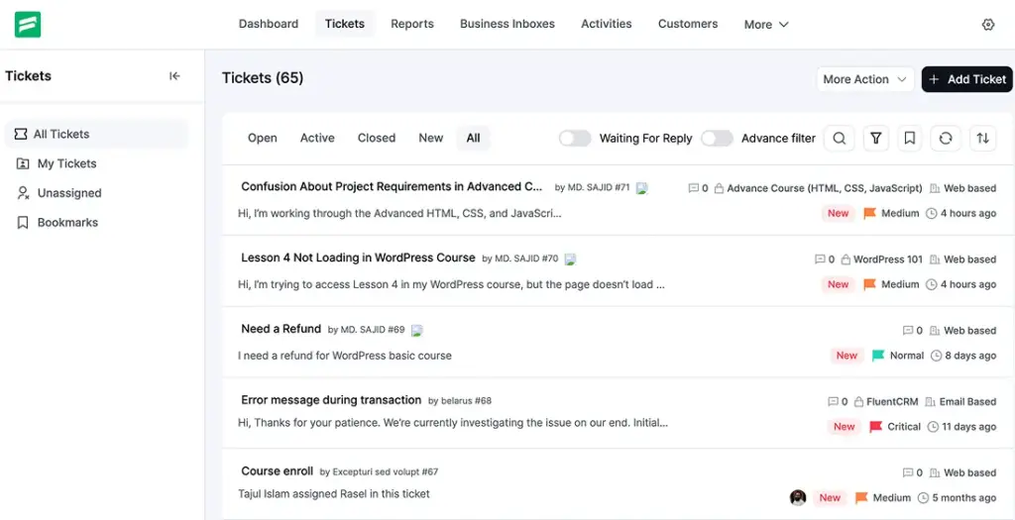Click lock icon beside FluentCRM
The image size is (1015, 520).
[x=859, y=402]
